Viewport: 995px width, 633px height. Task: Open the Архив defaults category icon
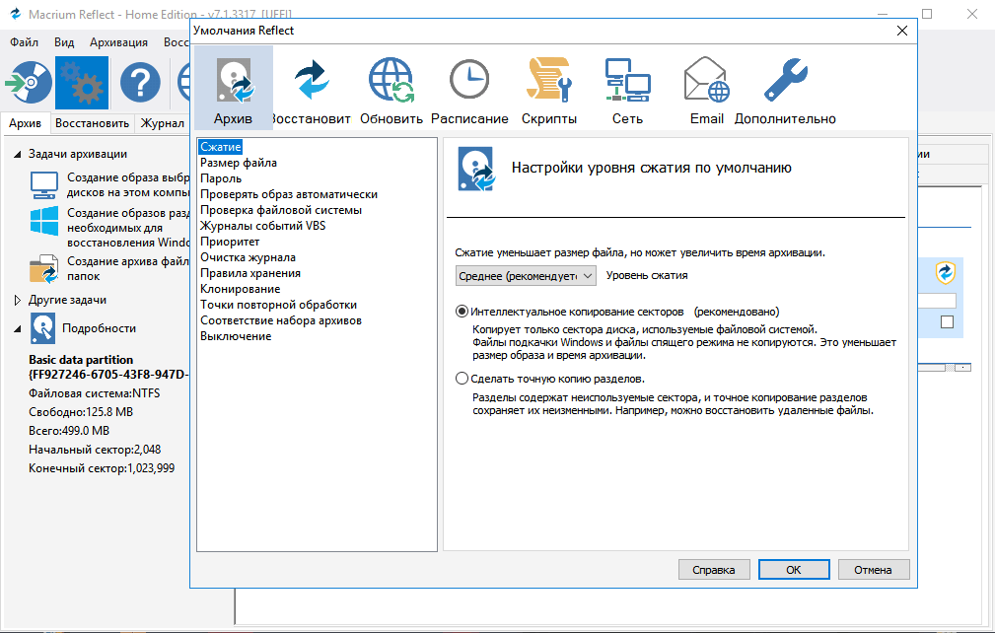click(x=234, y=88)
